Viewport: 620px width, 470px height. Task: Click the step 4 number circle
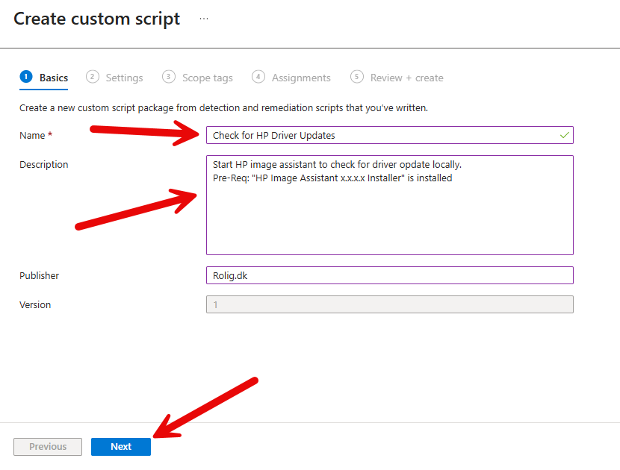click(258, 77)
